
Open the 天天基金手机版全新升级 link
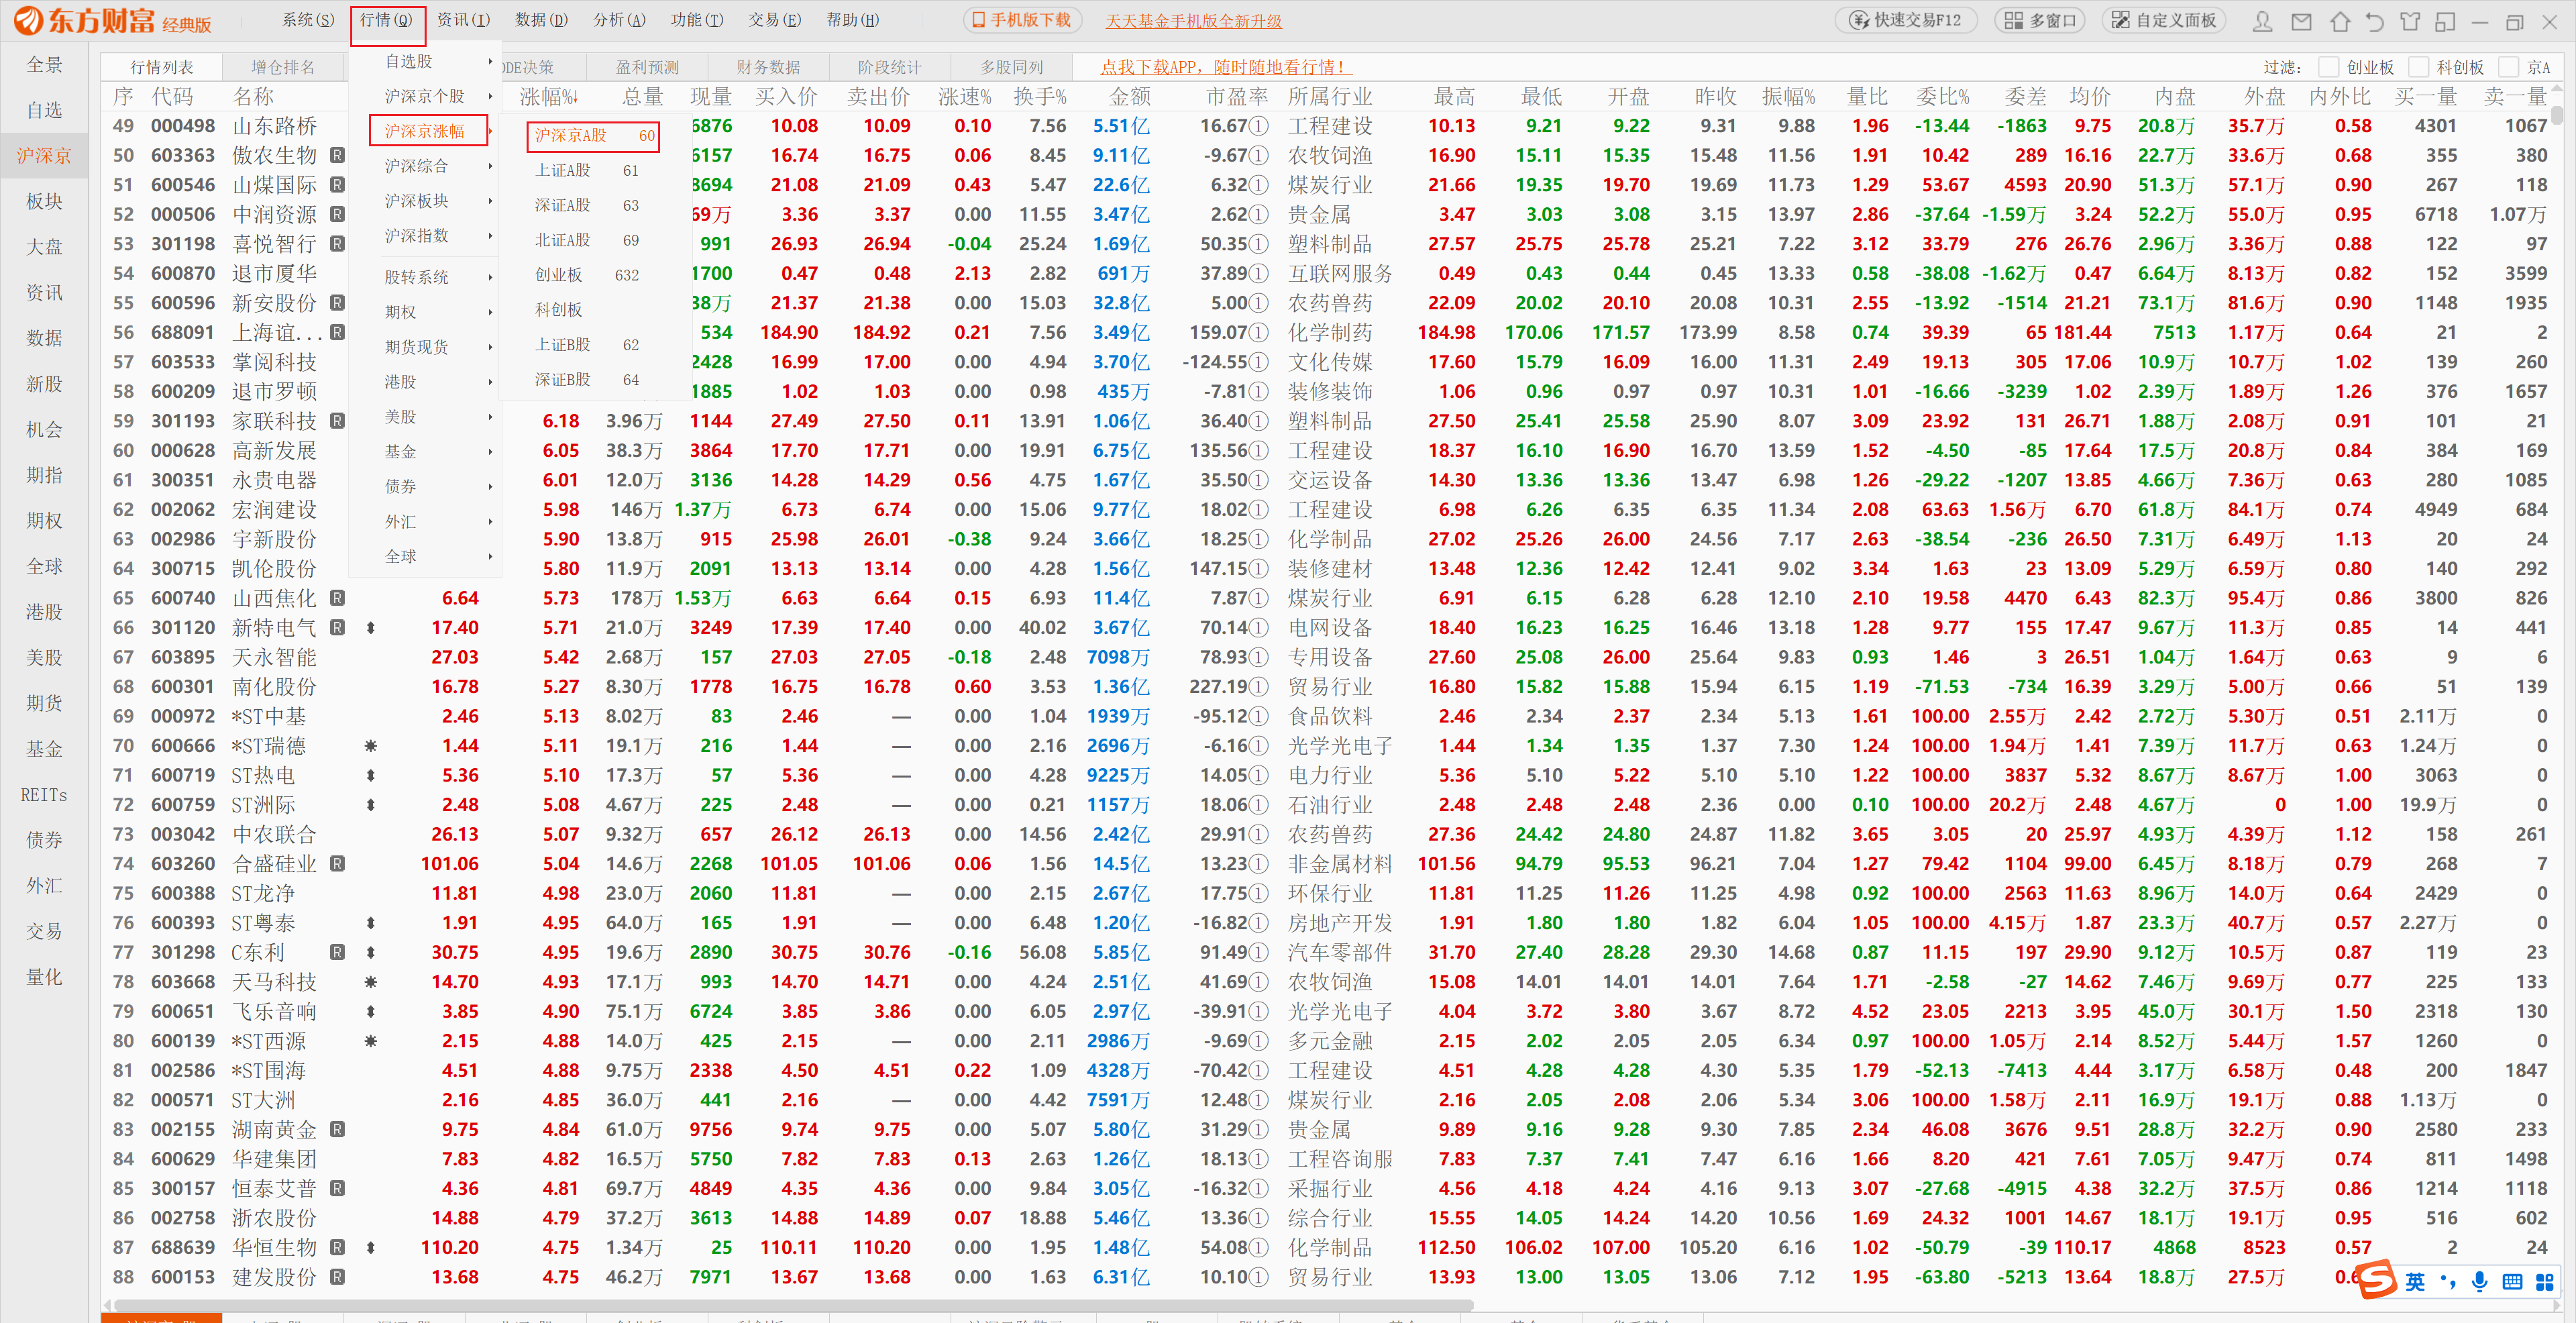[x=1193, y=21]
